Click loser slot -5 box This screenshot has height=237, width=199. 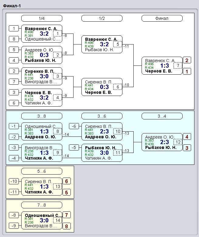[x=74, y=147]
